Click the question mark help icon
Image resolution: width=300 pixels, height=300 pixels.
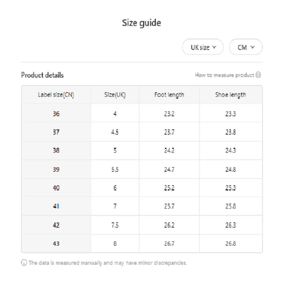pyautogui.click(x=258, y=75)
